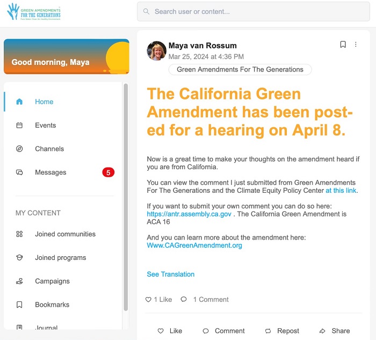
Task: Open the post's three-dot options menu
Action: click(356, 45)
